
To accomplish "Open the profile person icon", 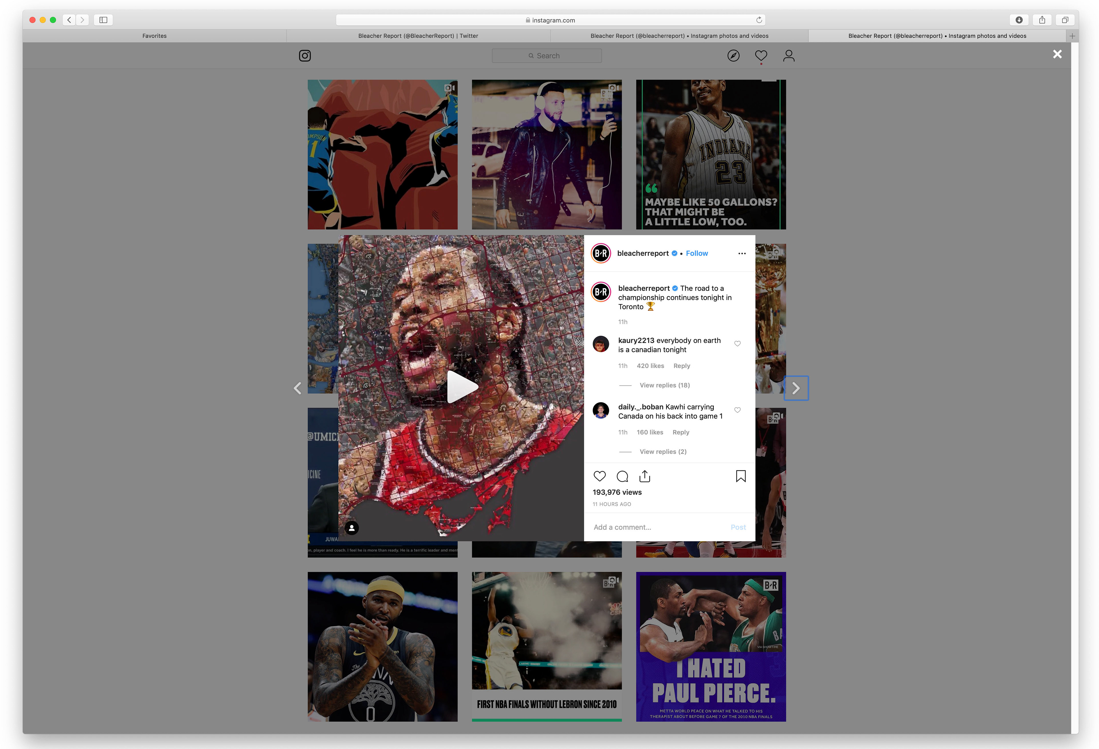I will [789, 56].
